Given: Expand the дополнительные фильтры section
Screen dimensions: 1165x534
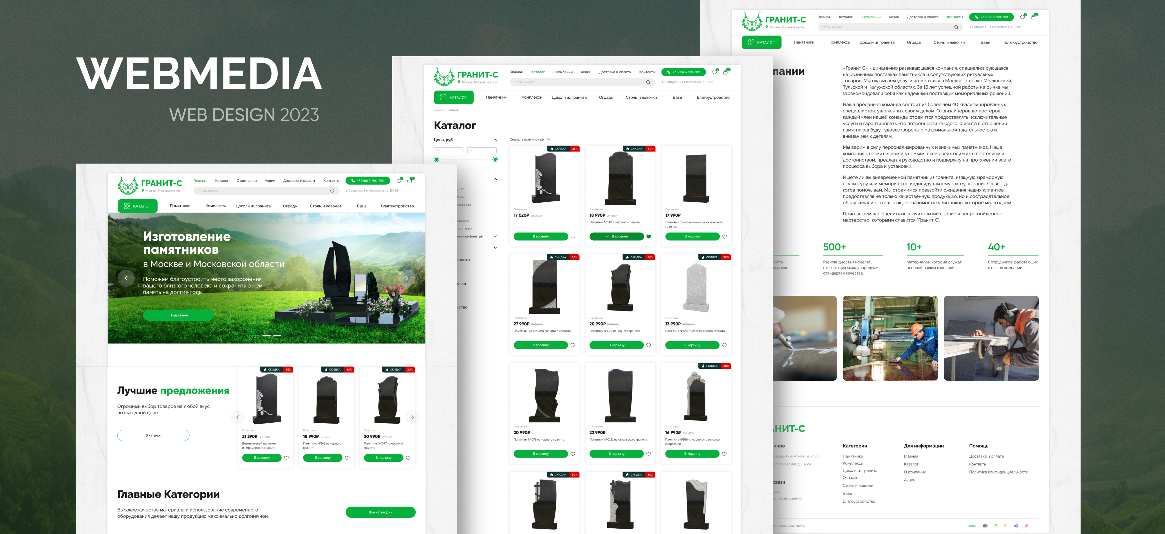Looking at the screenshot, I should click(x=495, y=236).
